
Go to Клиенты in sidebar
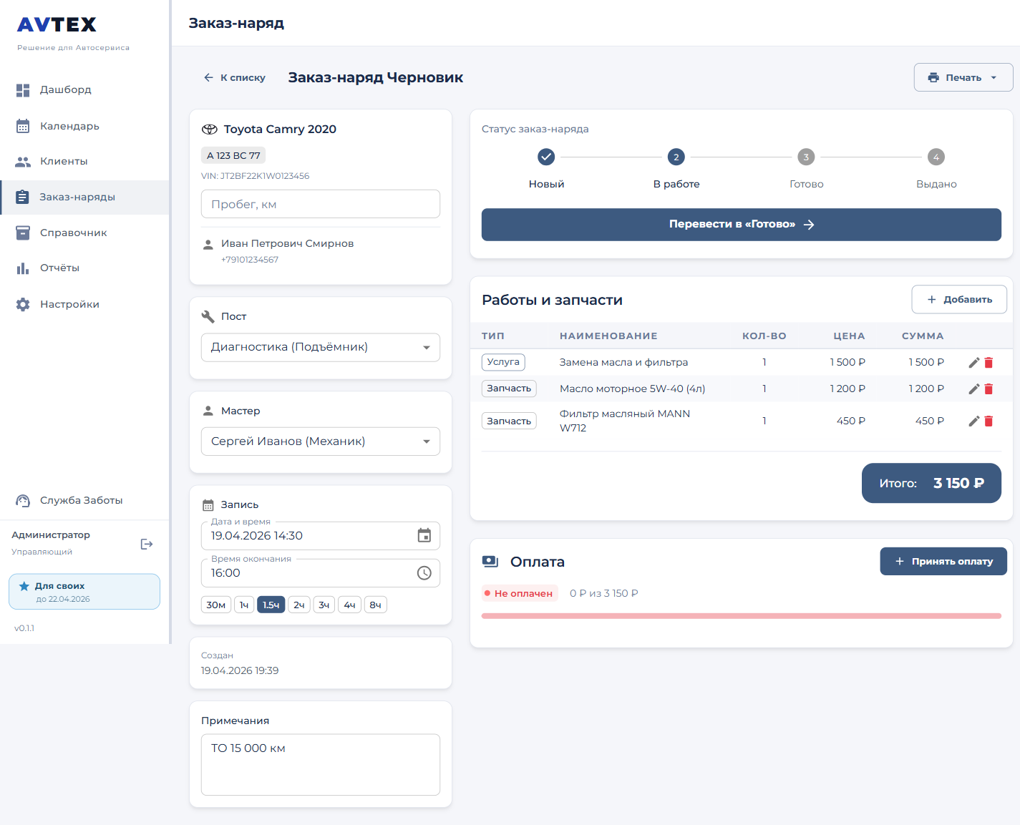[64, 162]
